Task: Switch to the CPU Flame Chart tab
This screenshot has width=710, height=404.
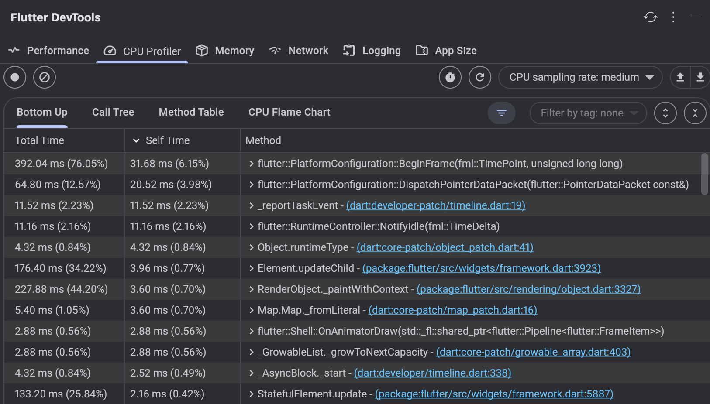Action: pos(289,112)
